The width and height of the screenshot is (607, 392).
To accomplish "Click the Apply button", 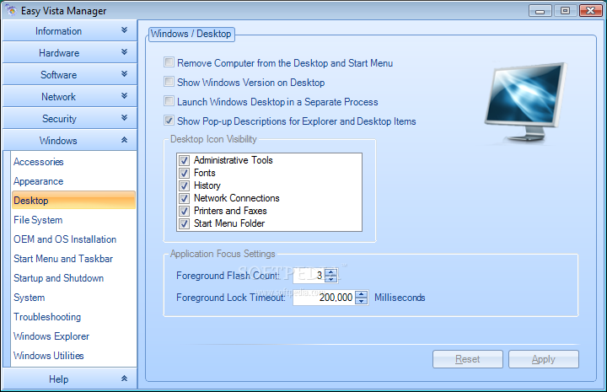I will [x=544, y=359].
